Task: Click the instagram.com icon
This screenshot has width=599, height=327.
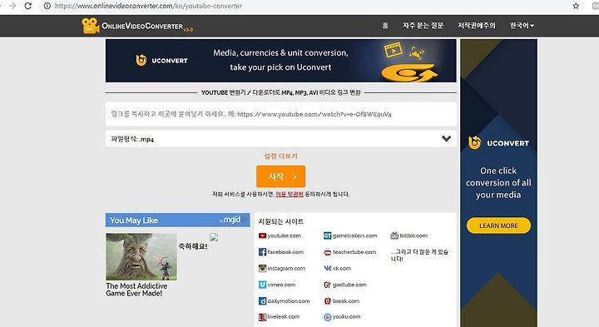Action: click(262, 268)
